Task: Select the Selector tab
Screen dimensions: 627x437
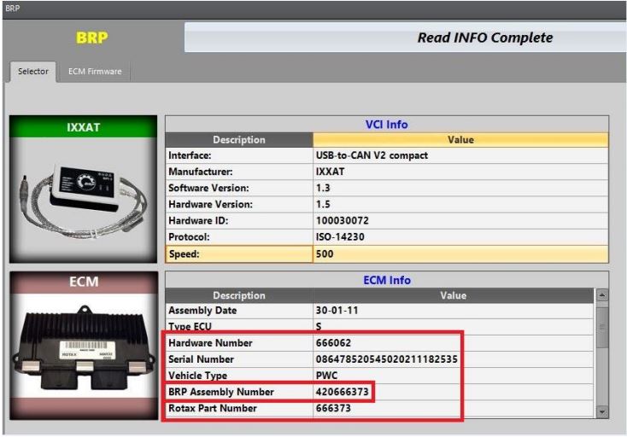Action: pos(33,72)
